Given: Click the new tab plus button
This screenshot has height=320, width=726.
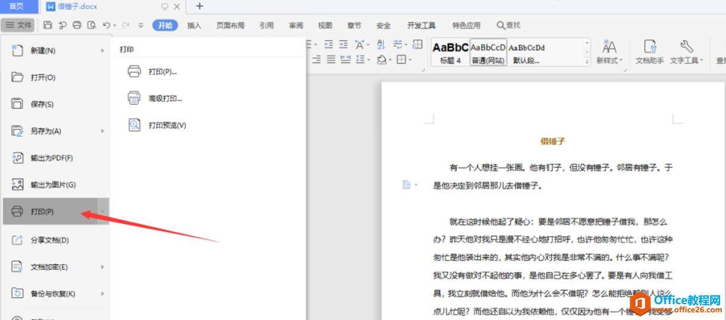Looking at the screenshot, I should (200, 6).
